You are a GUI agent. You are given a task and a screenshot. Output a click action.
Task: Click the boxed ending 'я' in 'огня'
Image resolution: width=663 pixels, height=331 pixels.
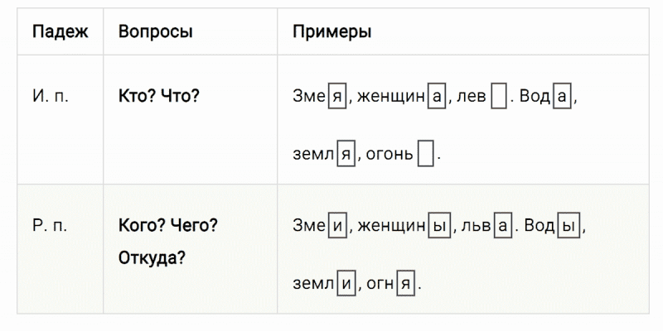405,284
